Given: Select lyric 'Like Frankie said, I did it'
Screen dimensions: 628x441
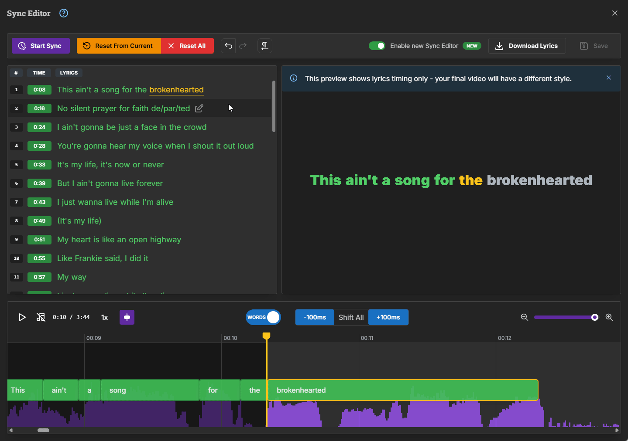Looking at the screenshot, I should pyautogui.click(x=103, y=258).
